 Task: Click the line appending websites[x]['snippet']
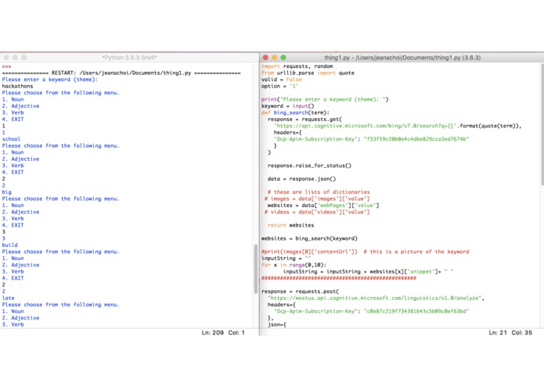[x=368, y=272]
